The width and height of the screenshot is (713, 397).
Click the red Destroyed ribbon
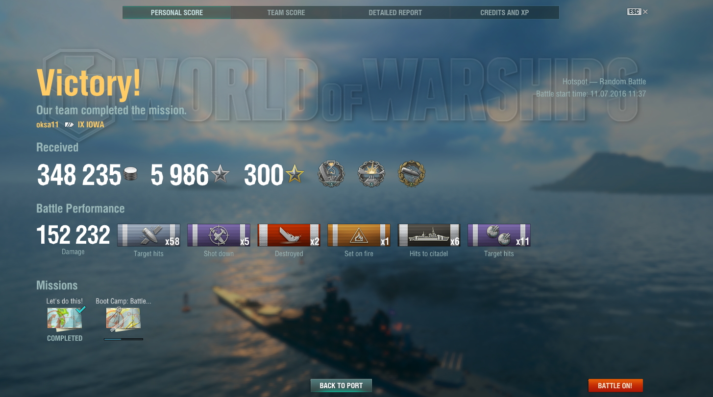pos(289,235)
